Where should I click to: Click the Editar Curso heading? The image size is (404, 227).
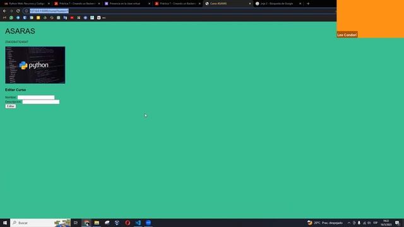15,90
